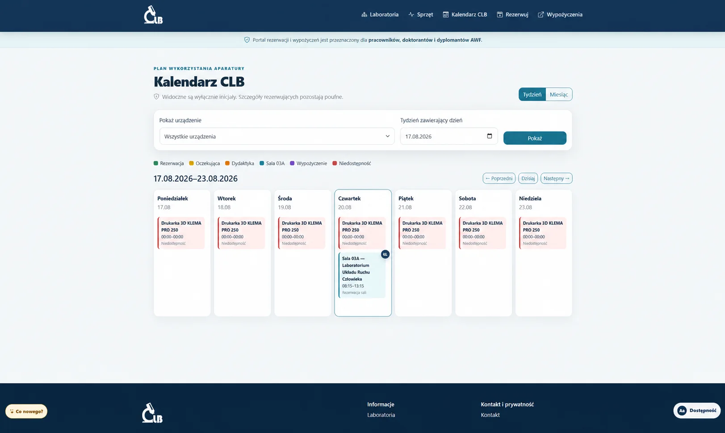Viewport: 725px width, 433px height.
Task: Click the Co nowego? button
Action: click(26, 411)
